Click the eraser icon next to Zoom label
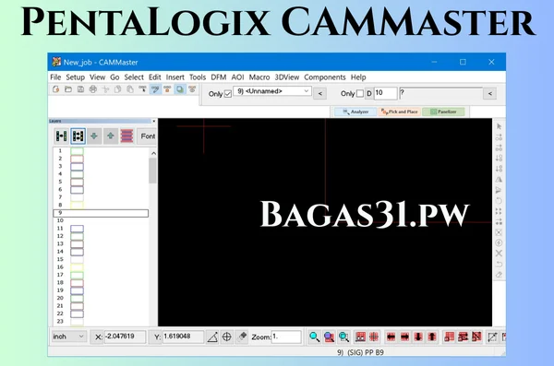The image size is (554, 366). 242,336
